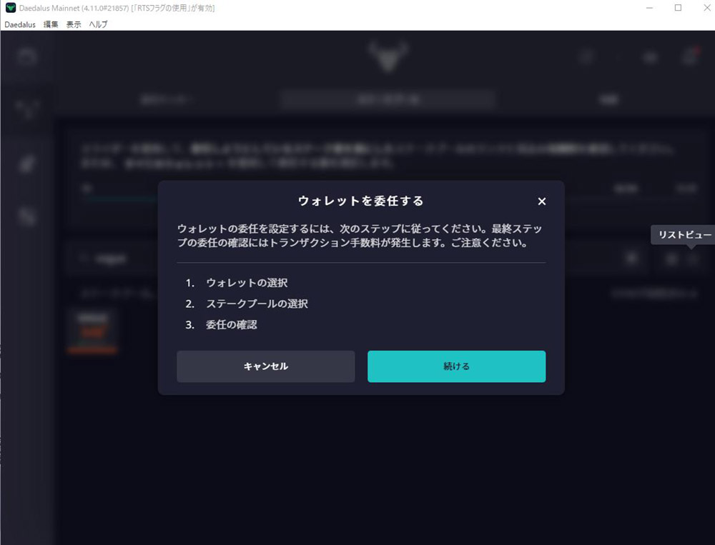This screenshot has width=715, height=545.
Task: Open the Daedalus menu in menu bar
Action: point(20,24)
